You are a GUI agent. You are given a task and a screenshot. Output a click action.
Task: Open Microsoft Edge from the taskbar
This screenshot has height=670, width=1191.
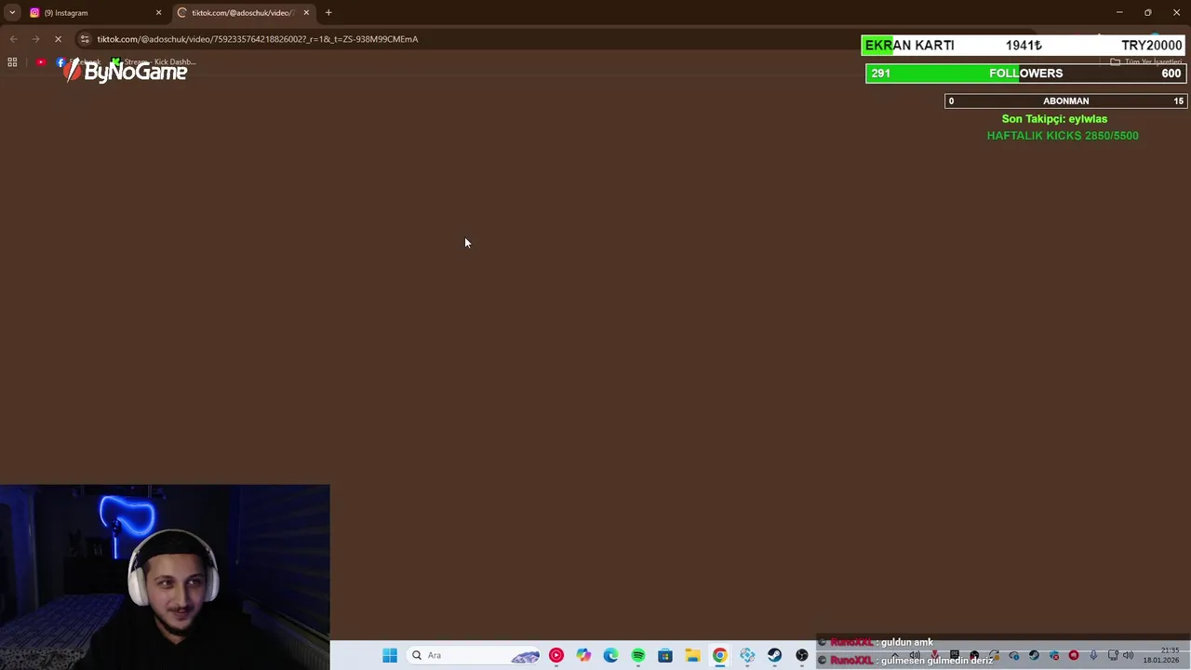[x=610, y=655]
